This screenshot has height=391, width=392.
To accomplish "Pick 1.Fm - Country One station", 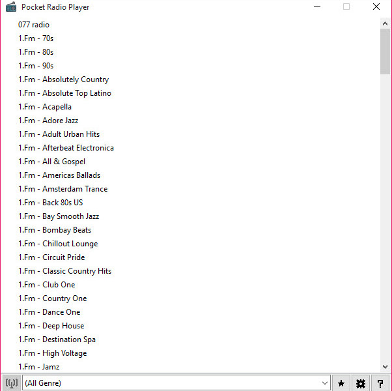I will coord(53,298).
